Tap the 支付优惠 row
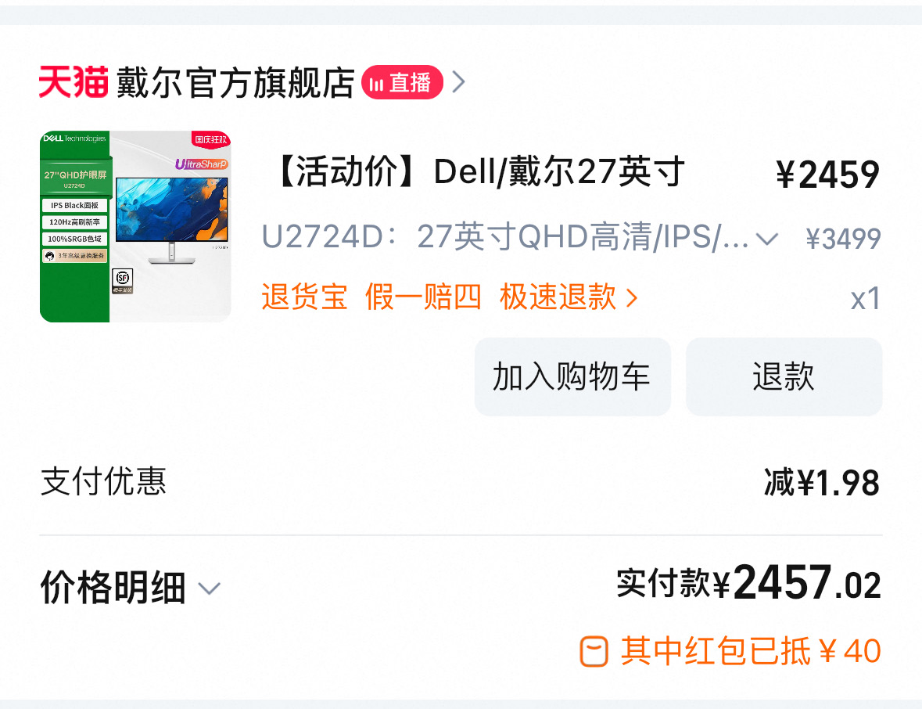This screenshot has width=922, height=709. click(461, 482)
